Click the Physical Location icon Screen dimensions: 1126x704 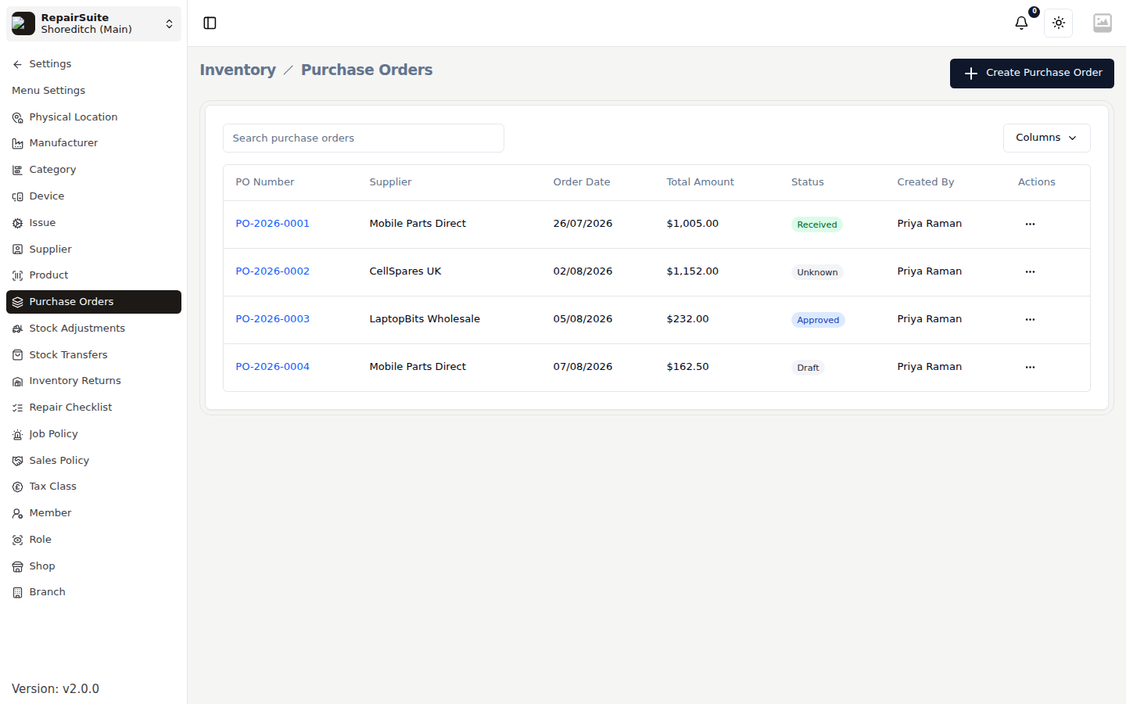[17, 117]
